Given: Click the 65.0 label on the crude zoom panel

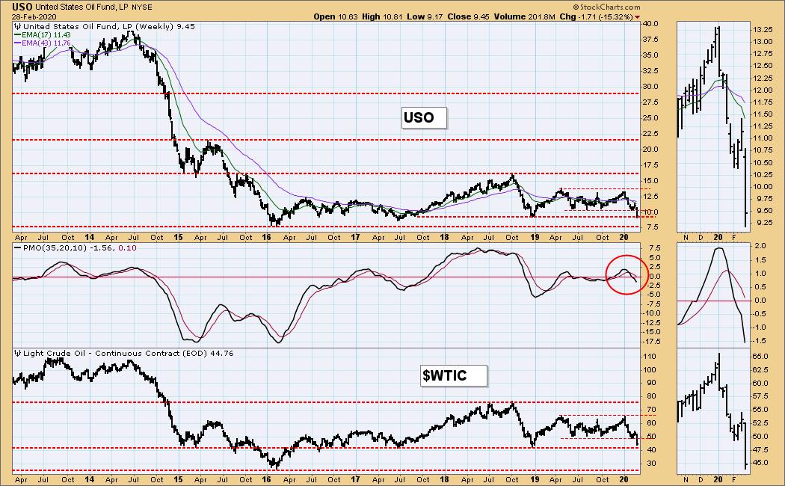Looking at the screenshot, I should click(760, 357).
